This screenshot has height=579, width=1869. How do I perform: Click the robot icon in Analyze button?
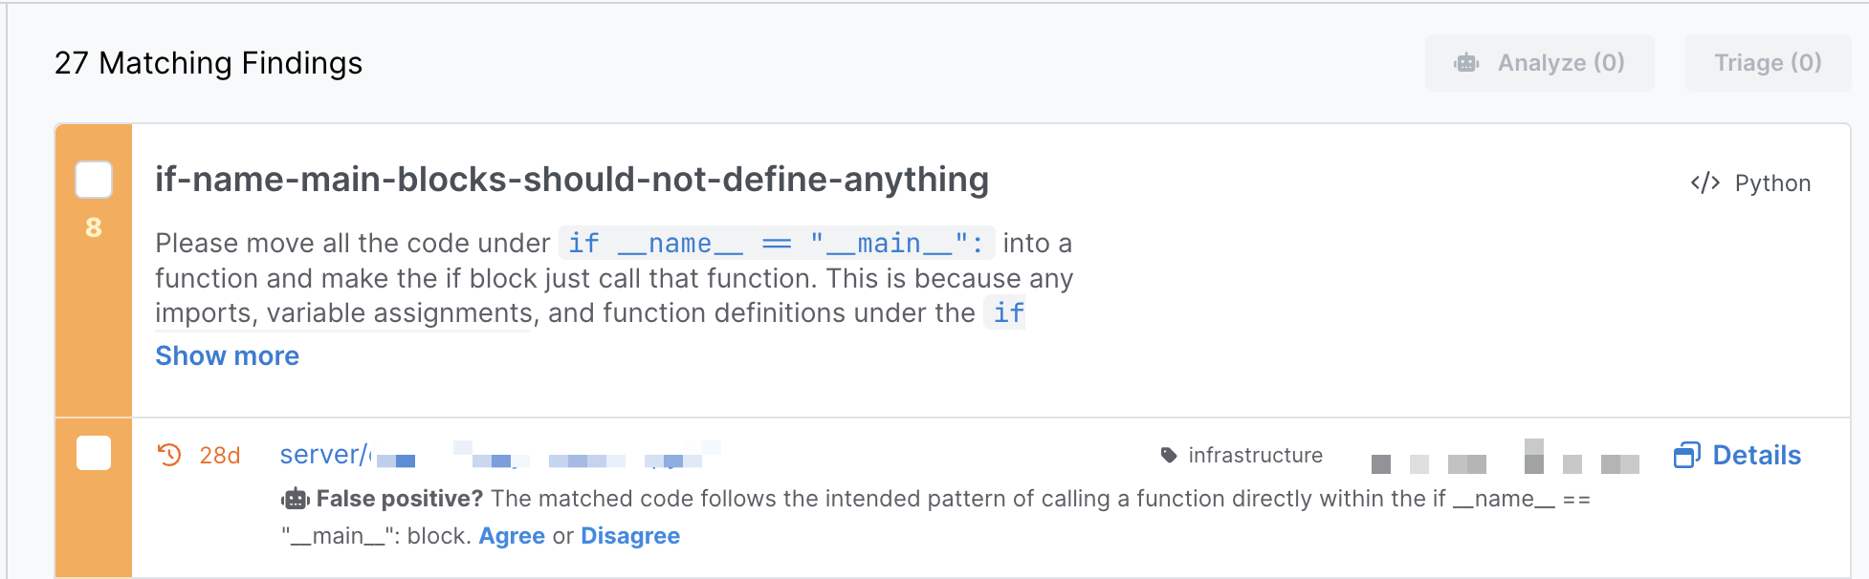coord(1466,63)
